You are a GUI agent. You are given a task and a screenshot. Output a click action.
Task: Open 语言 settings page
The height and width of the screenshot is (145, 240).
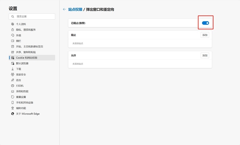coord(32,80)
